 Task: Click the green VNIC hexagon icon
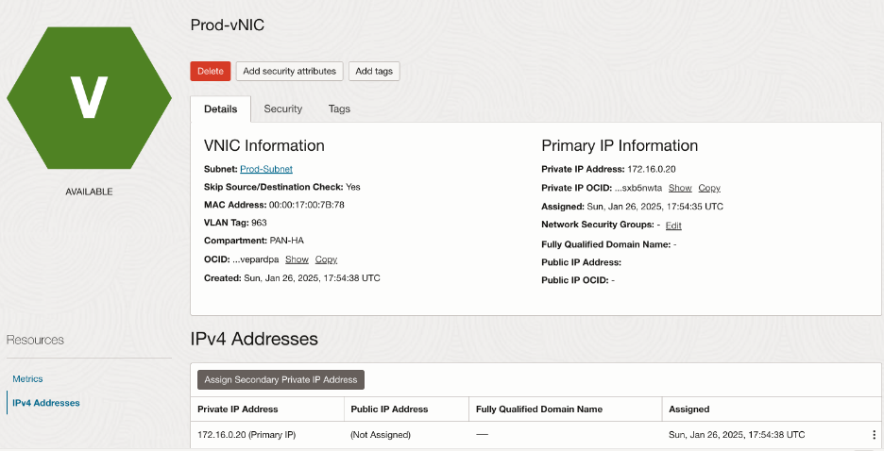(x=89, y=97)
